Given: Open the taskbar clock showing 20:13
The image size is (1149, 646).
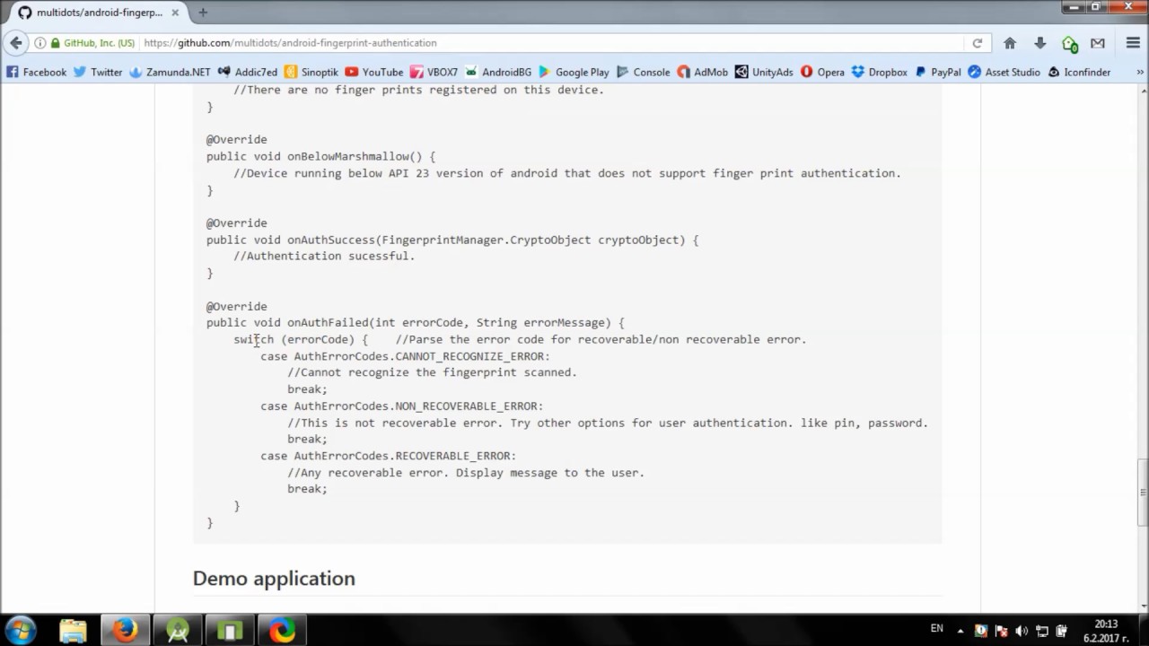Looking at the screenshot, I should (1107, 631).
